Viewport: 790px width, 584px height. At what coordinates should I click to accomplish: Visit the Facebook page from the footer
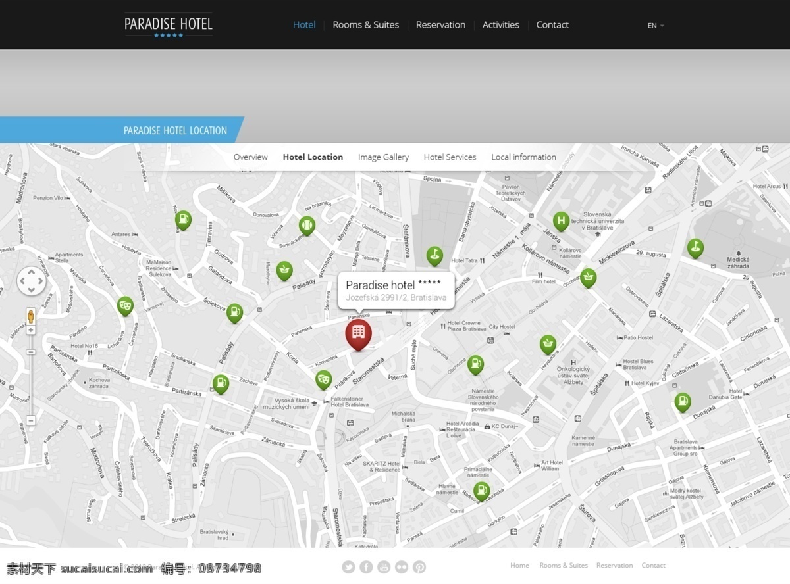366,567
